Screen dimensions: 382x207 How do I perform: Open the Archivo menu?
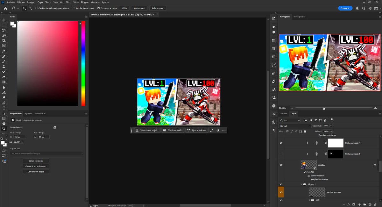point(11,2)
